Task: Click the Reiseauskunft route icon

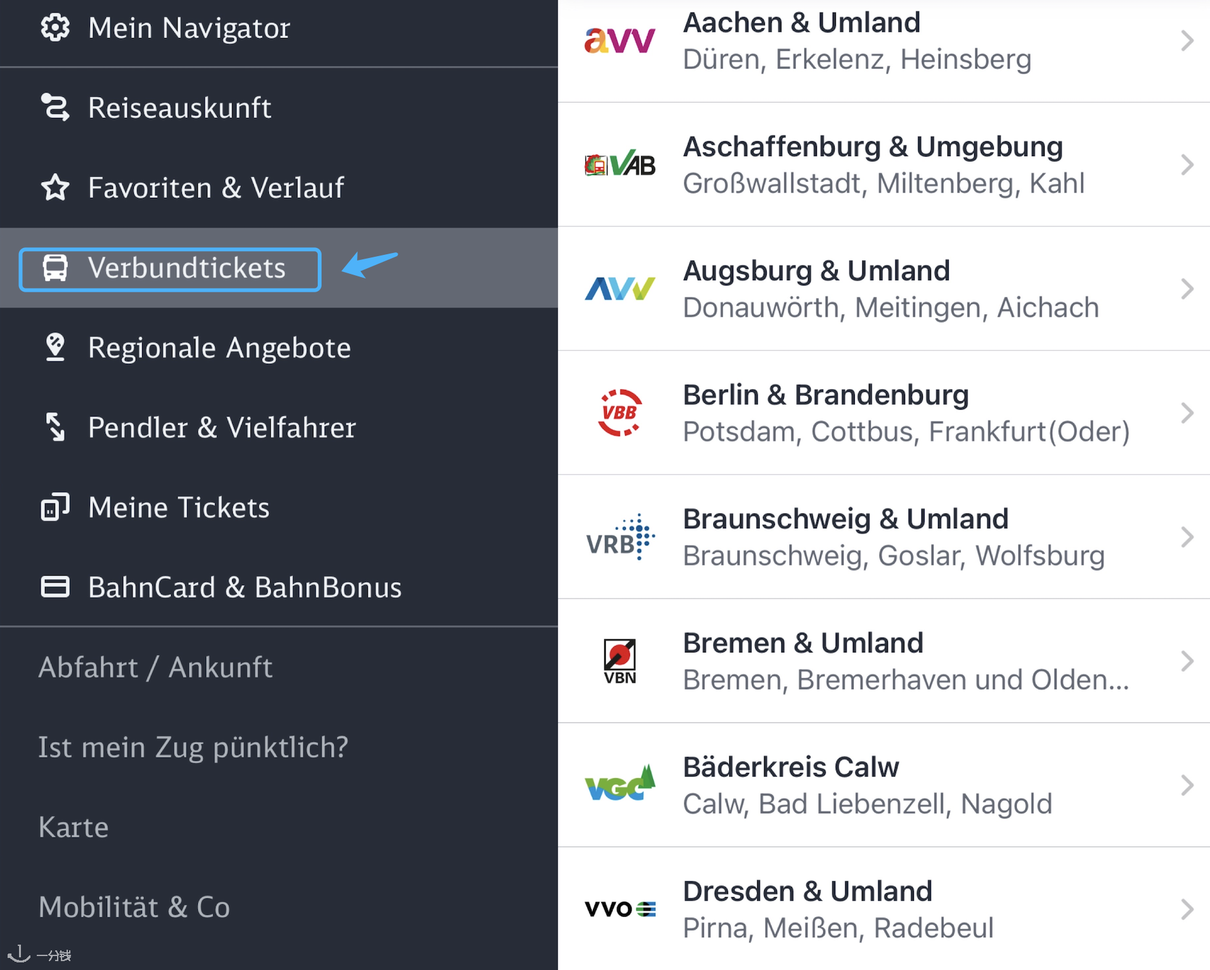Action: 55,107
